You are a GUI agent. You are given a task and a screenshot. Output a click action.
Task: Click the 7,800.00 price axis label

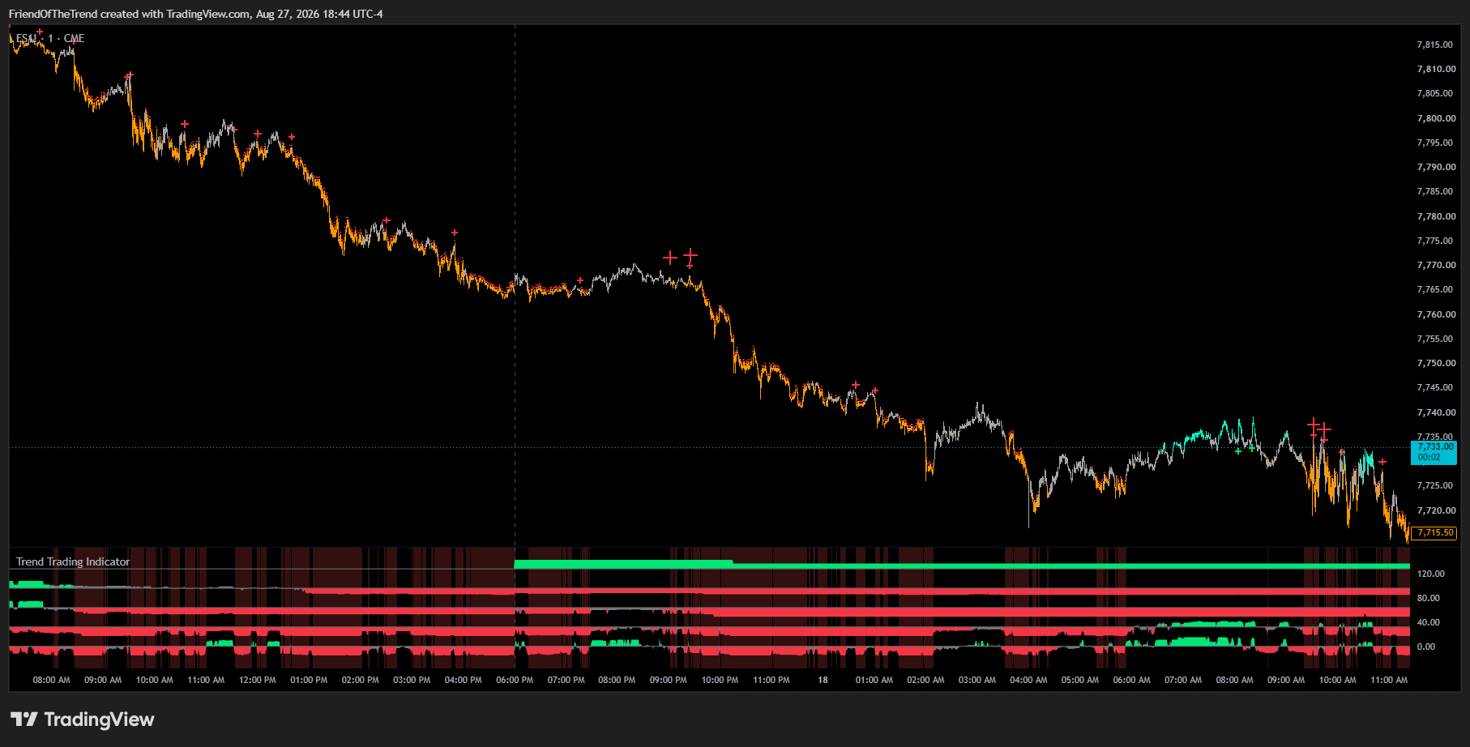click(x=1435, y=118)
